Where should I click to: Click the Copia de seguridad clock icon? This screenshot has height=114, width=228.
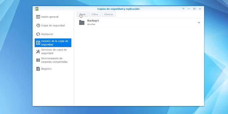[x=38, y=25]
